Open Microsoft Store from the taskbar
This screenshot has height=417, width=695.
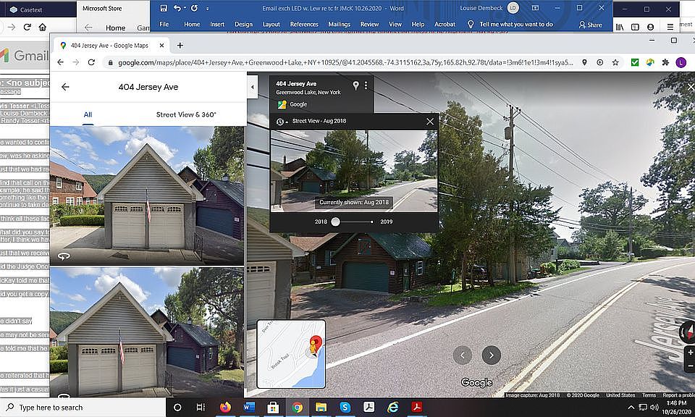273,408
